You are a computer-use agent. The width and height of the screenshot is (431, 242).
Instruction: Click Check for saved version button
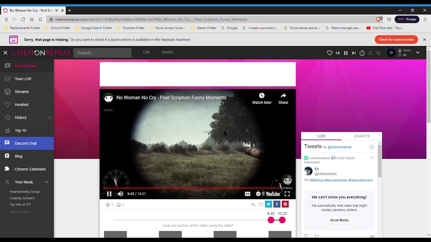(x=396, y=40)
